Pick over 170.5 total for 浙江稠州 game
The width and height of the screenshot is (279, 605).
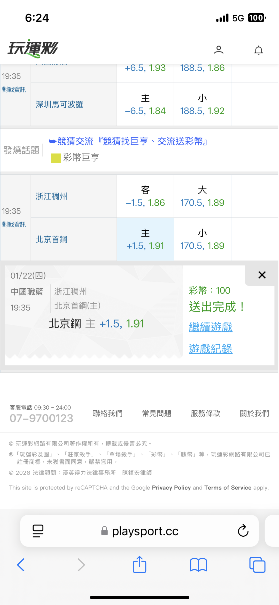(x=202, y=196)
